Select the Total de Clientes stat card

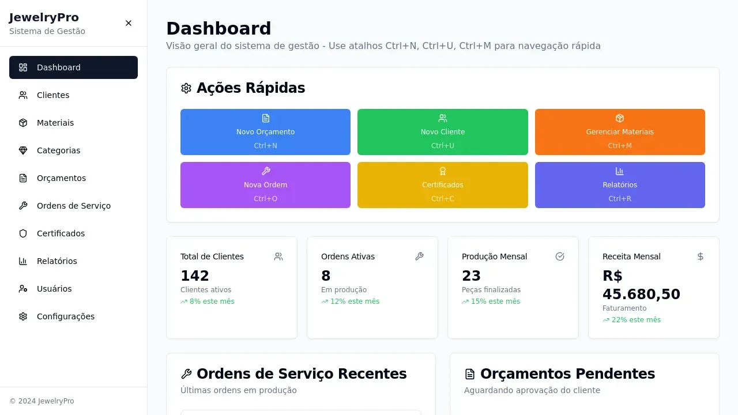[x=231, y=288]
